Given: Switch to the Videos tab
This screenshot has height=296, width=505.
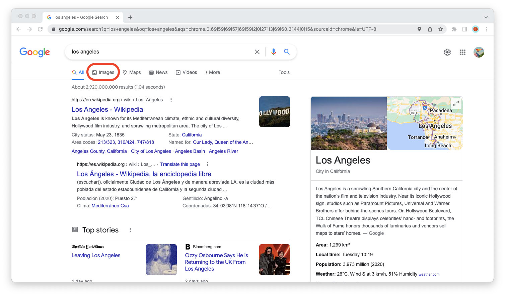Looking at the screenshot, I should click(x=187, y=72).
